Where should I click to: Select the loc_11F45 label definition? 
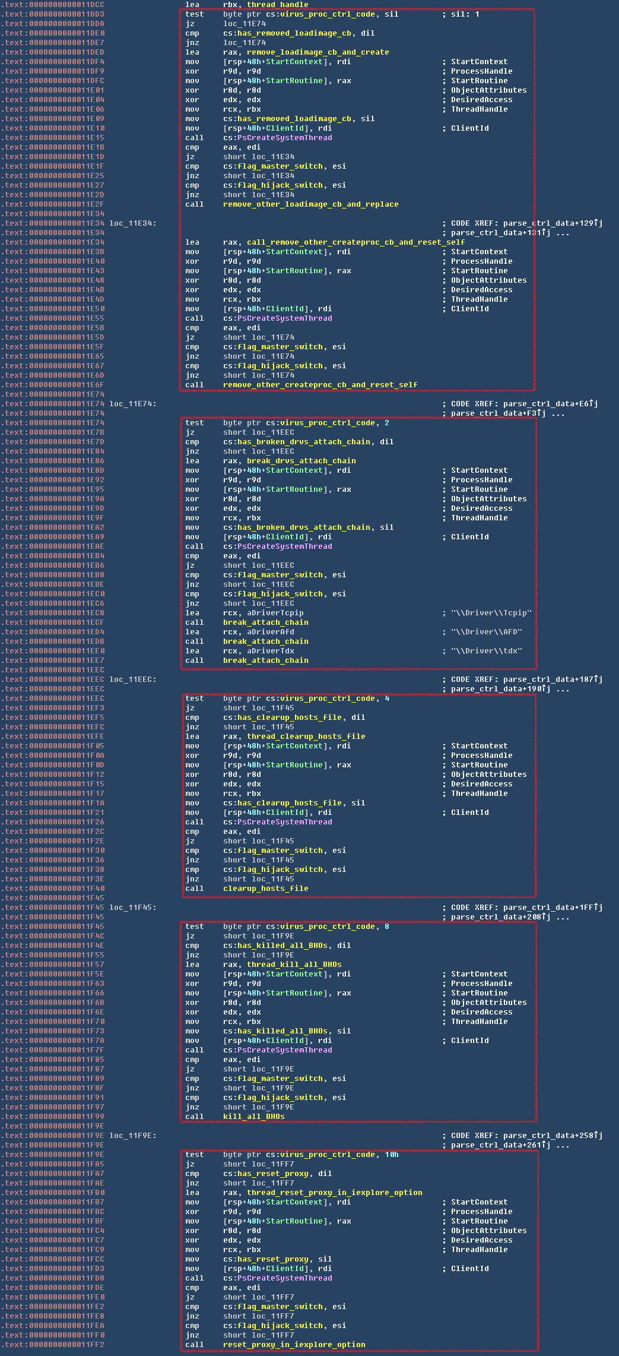[x=132, y=908]
